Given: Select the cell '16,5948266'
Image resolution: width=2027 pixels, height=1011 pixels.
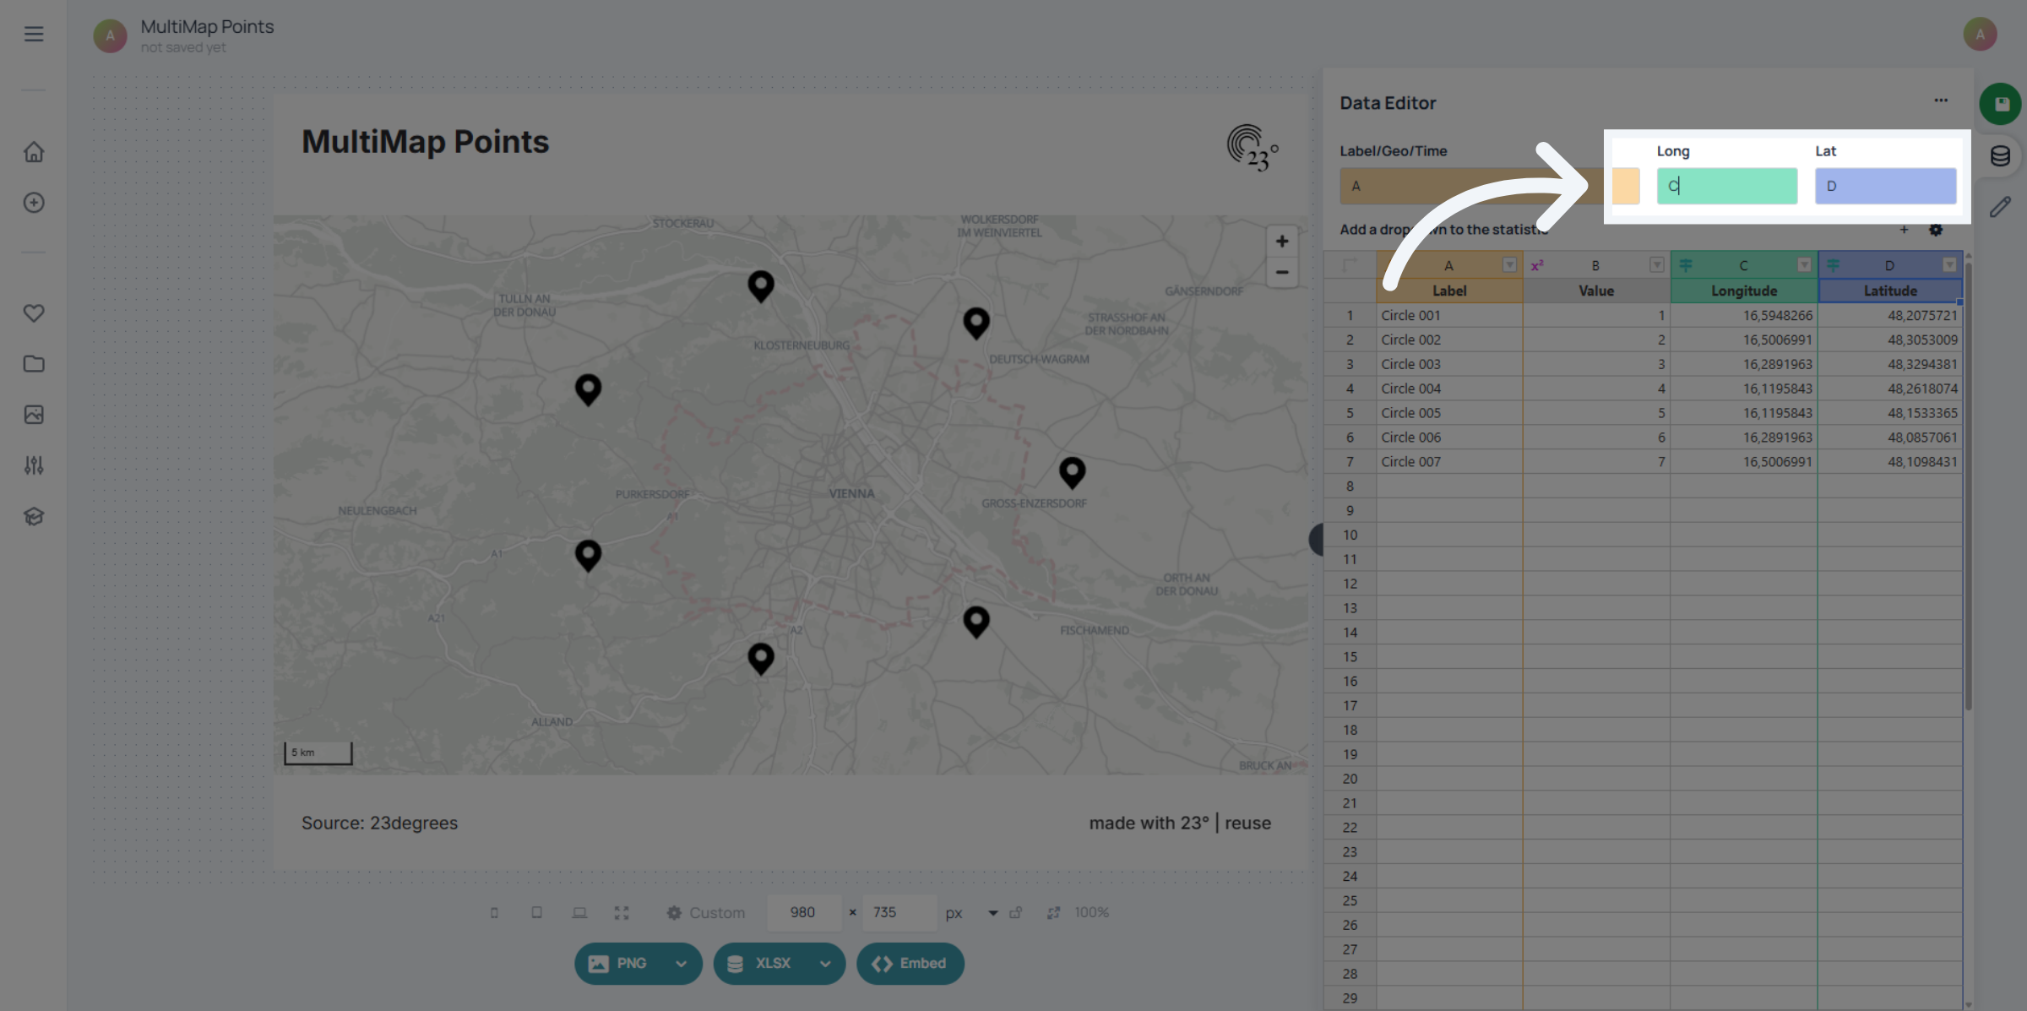Looking at the screenshot, I should pos(1744,315).
